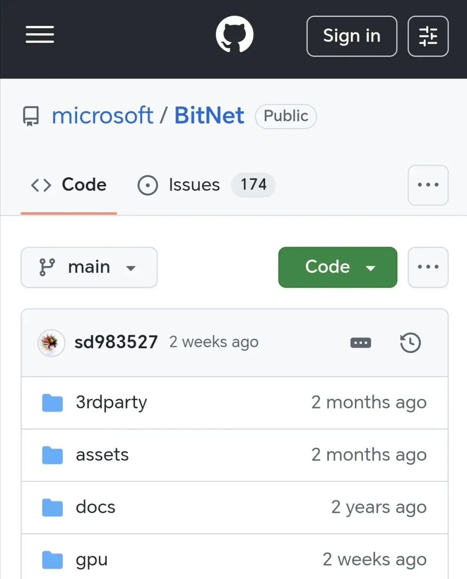467x579 pixels.
Task: Open the more options menu beside Code button
Action: 428,267
